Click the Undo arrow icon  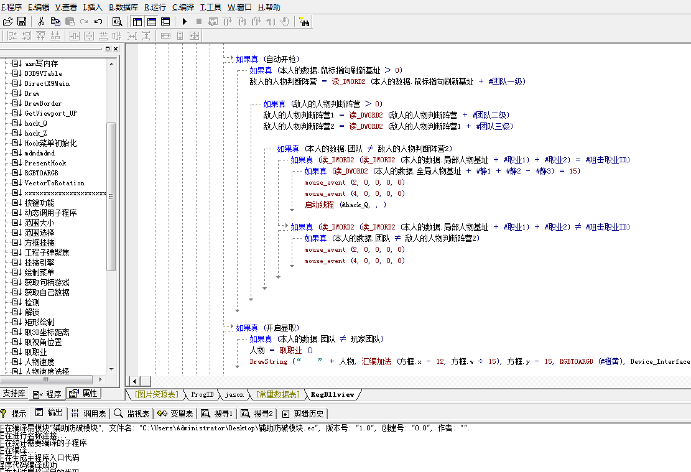98,21
